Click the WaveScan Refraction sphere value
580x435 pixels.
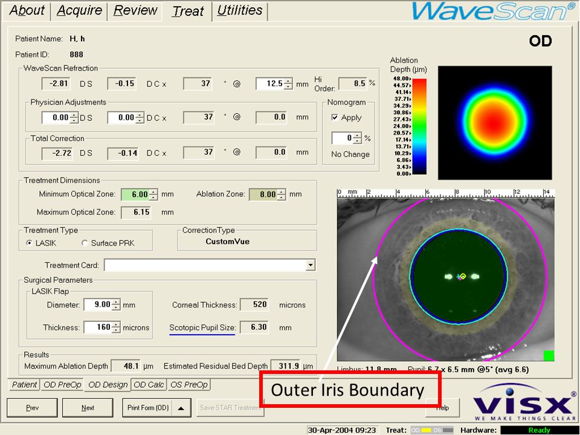click(x=56, y=83)
